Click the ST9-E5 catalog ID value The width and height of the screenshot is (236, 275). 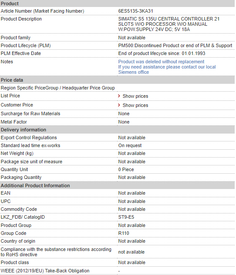coord(126,217)
